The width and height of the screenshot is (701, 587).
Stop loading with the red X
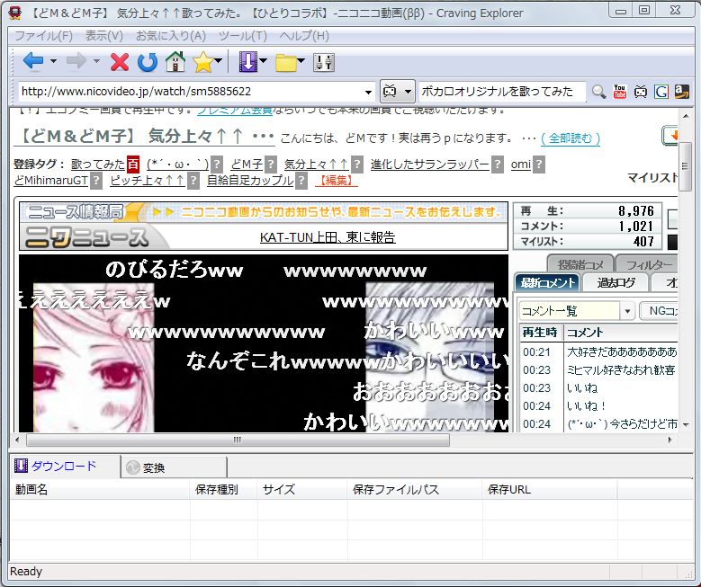(120, 62)
